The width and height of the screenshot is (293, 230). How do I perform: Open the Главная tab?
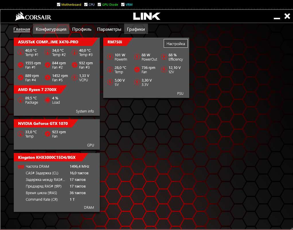coord(22,29)
